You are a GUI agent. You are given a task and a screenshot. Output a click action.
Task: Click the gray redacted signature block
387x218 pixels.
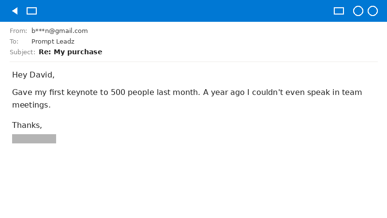[34, 139]
